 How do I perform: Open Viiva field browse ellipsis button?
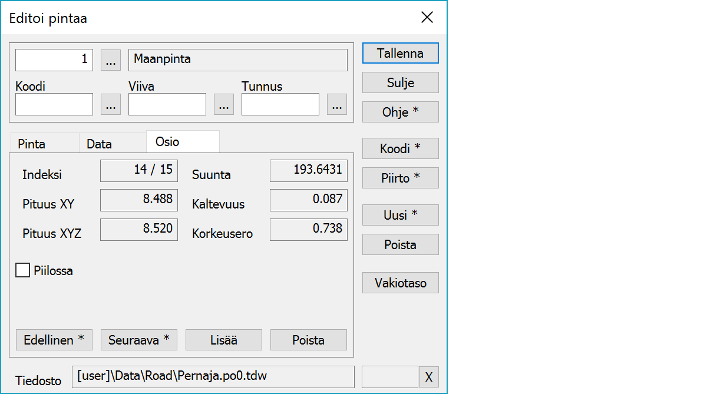click(x=223, y=105)
